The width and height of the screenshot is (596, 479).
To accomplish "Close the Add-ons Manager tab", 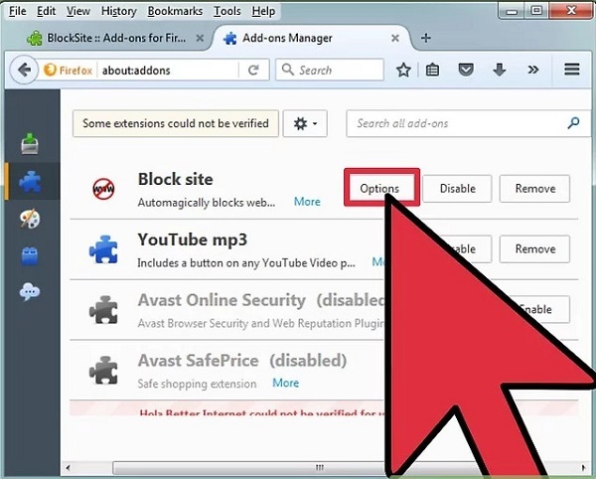I will (395, 38).
